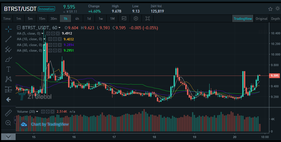The height and width of the screenshot is (142, 281).
Task: Choose the brush drawing tool
Action: tap(8, 59)
